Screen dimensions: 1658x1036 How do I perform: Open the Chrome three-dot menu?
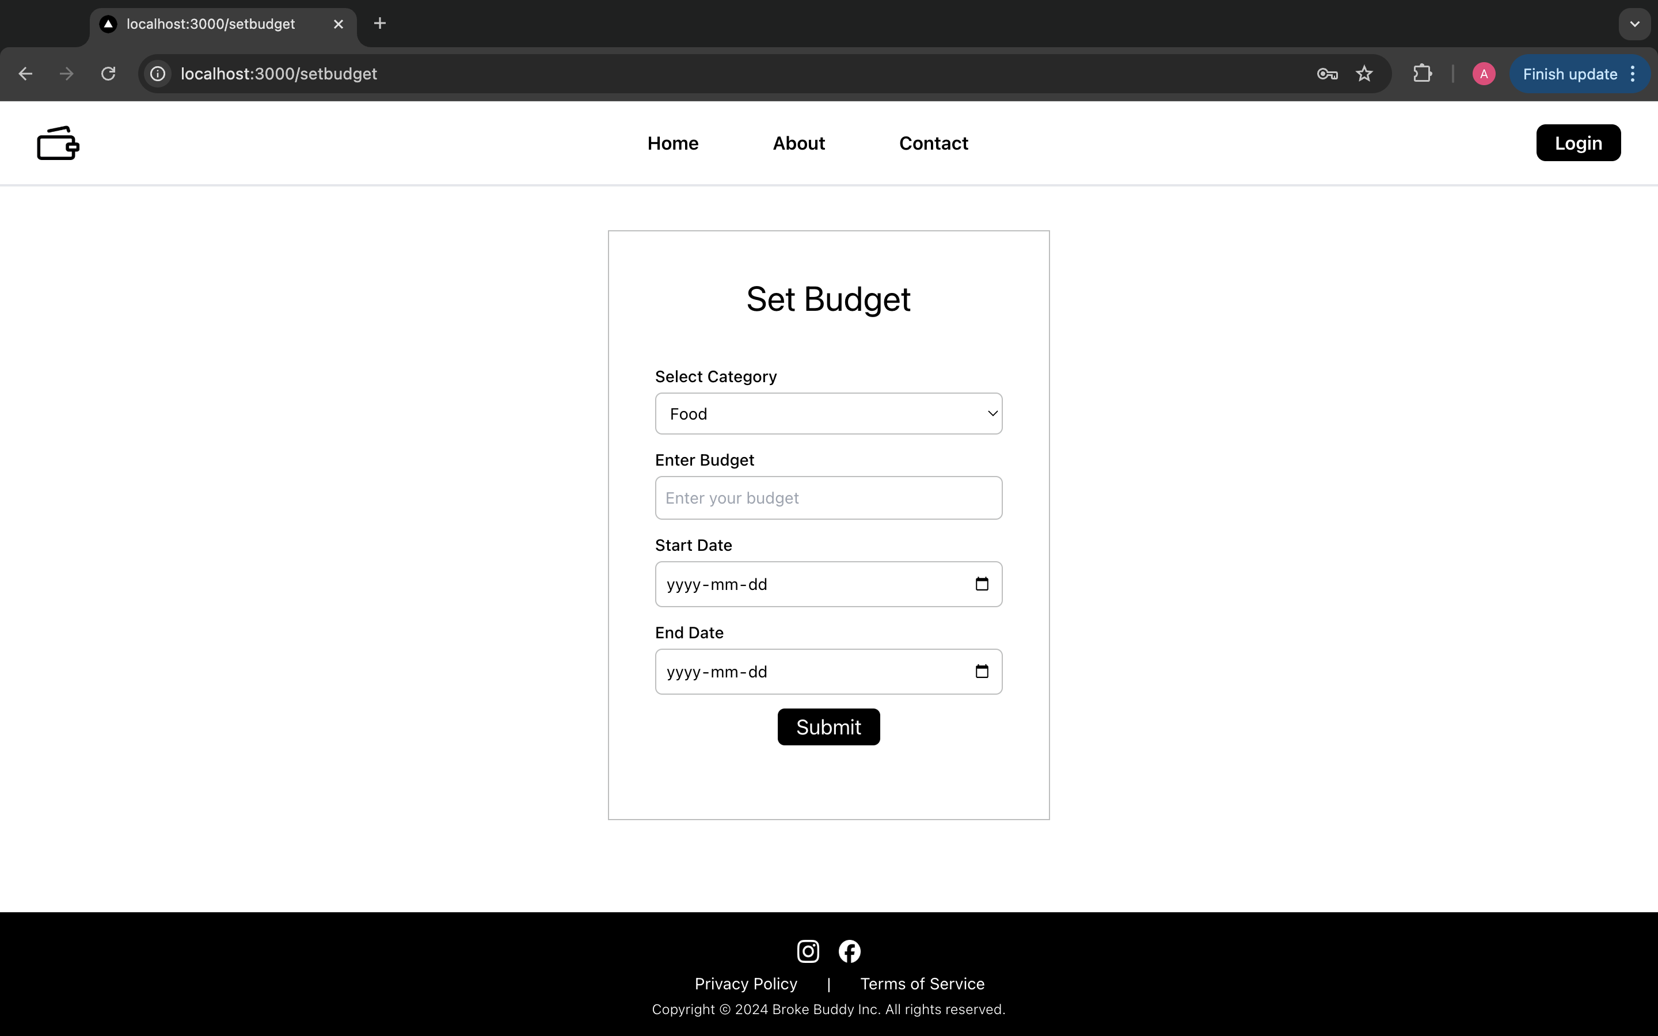point(1633,74)
